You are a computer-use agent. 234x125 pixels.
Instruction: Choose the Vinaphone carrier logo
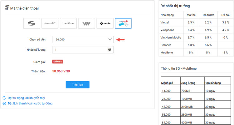[50, 23]
